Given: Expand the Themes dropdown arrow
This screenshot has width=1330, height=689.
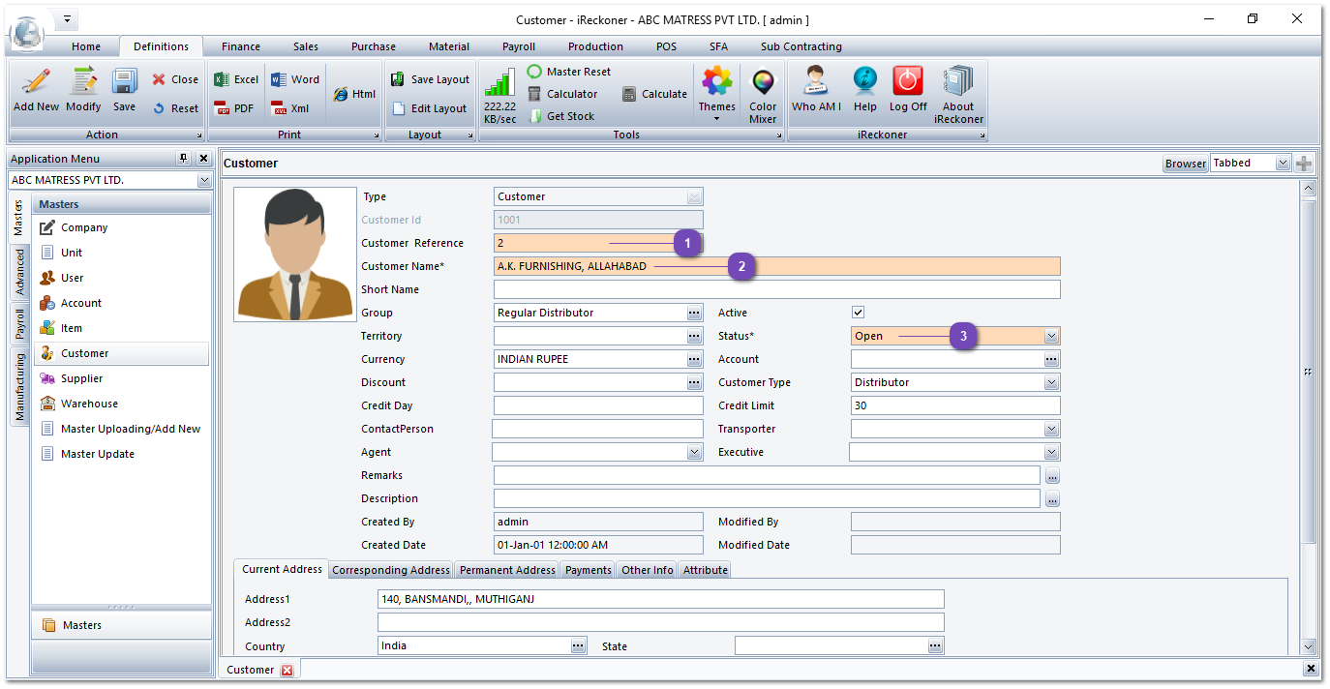Looking at the screenshot, I should 717,119.
